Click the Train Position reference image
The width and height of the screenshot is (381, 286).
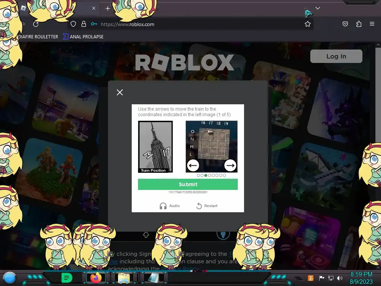pos(156,147)
